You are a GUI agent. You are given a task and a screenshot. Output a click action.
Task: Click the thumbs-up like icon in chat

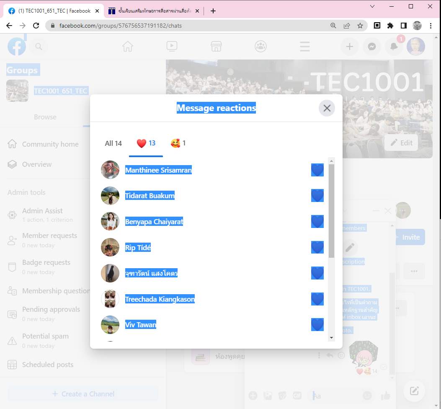pyautogui.click(x=385, y=396)
